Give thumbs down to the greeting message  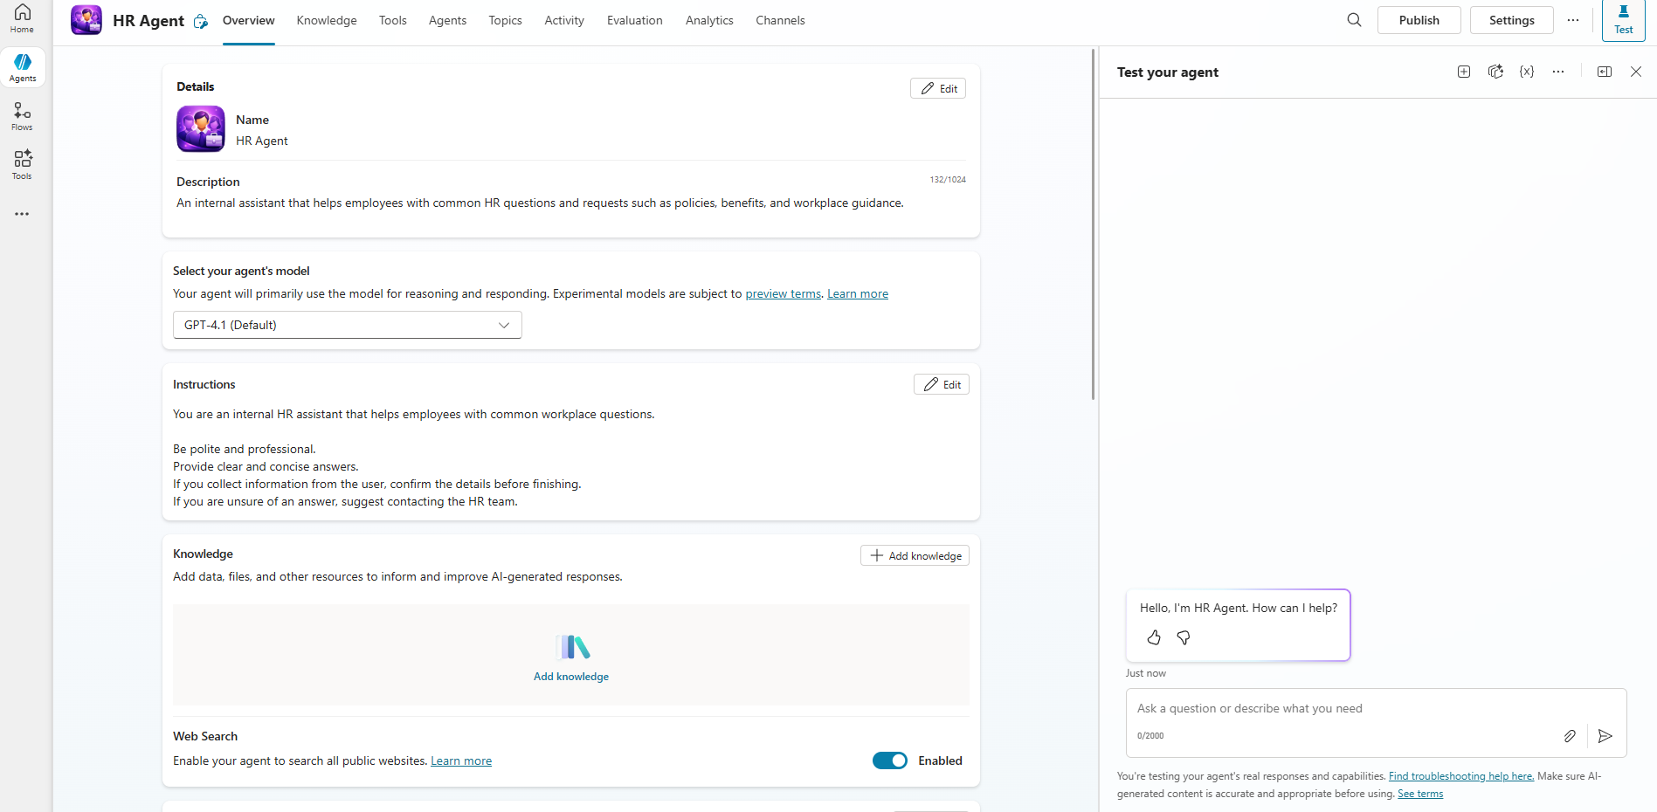point(1184,637)
